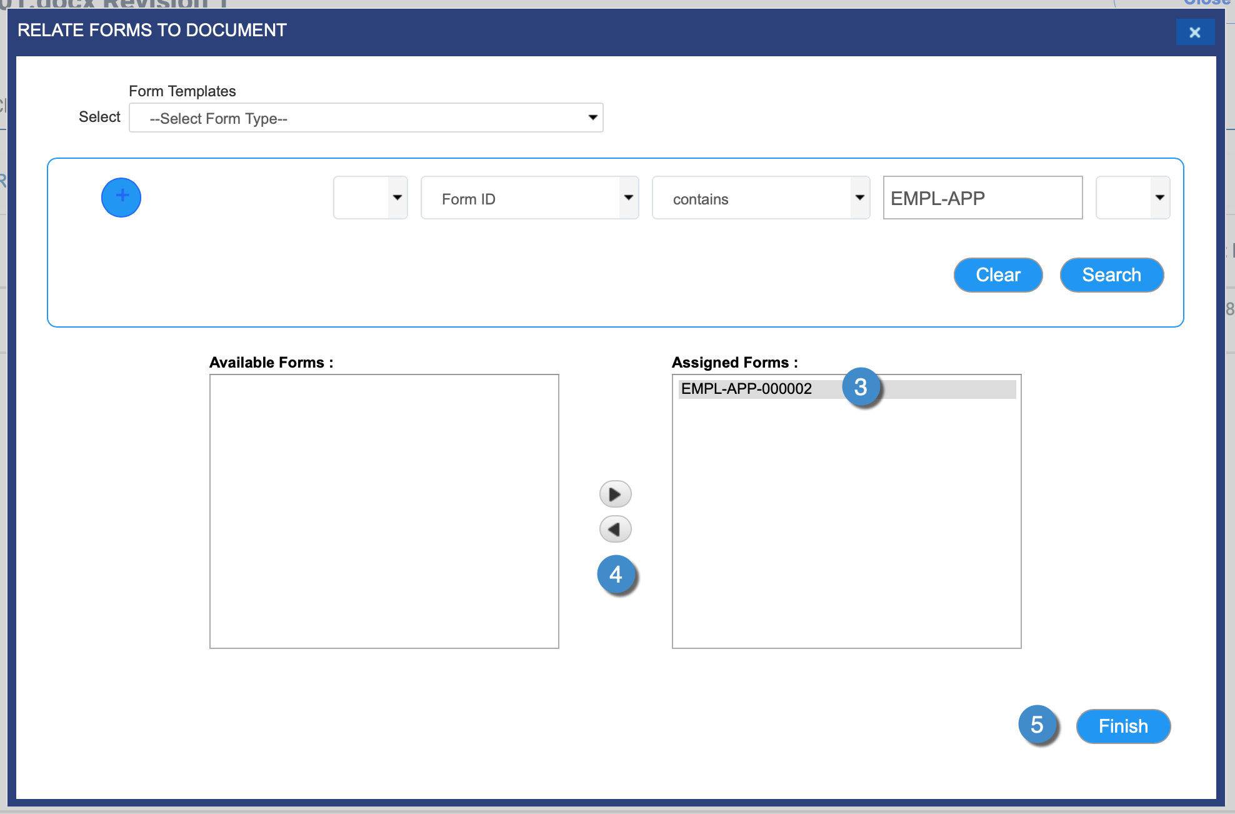Open the Form ID field dropdown

click(x=529, y=198)
